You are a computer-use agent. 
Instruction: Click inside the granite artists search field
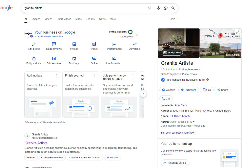pos(85,8)
